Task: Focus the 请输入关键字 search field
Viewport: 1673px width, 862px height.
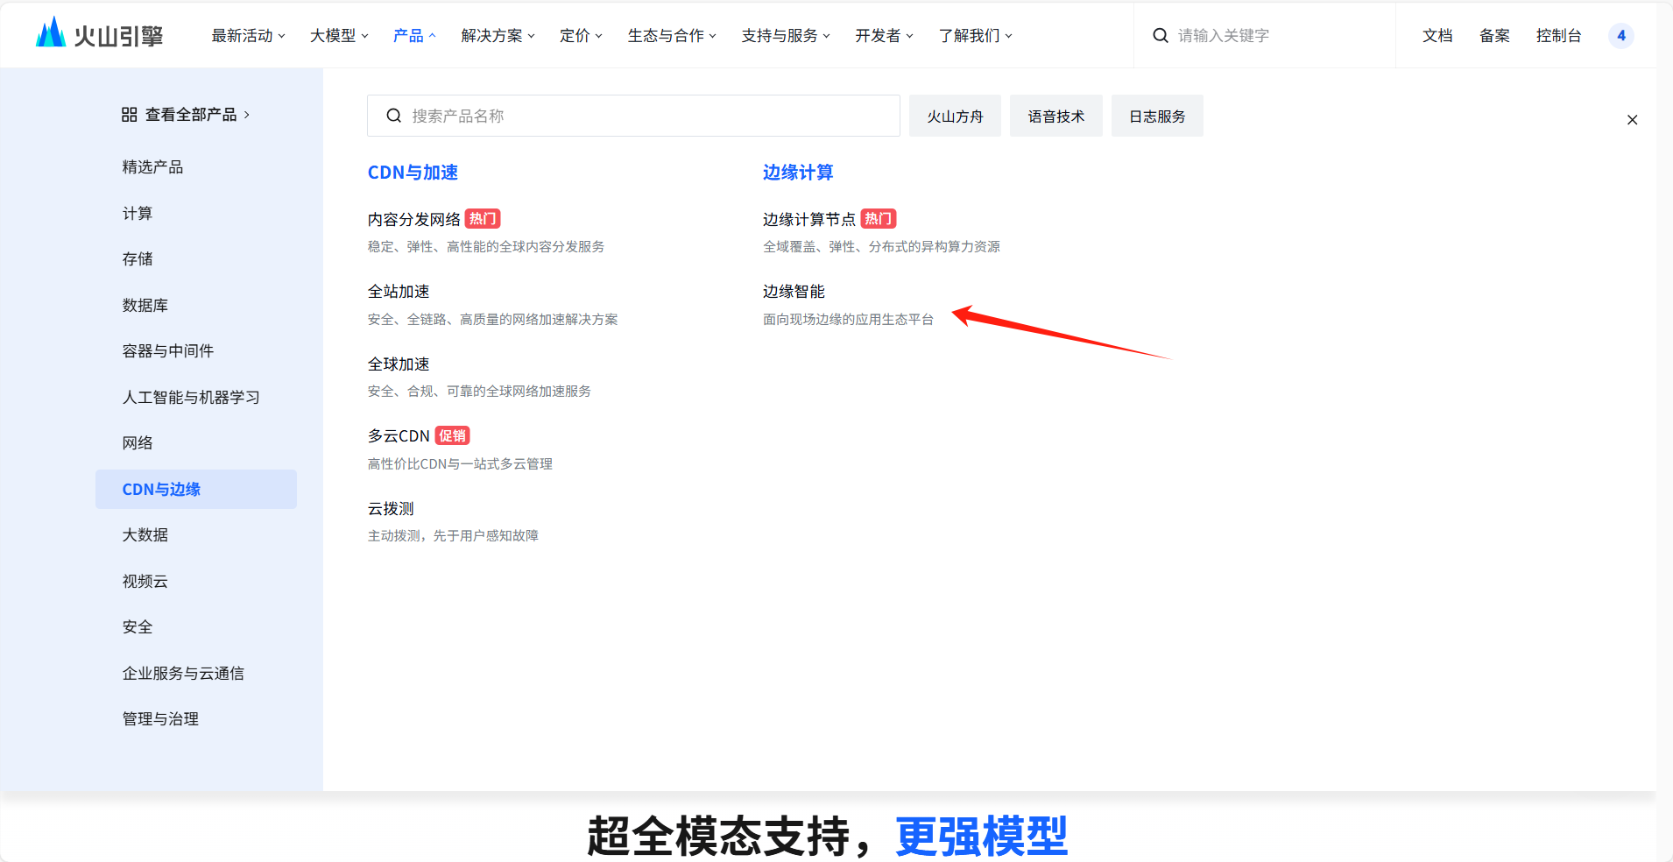Action: click(1265, 35)
